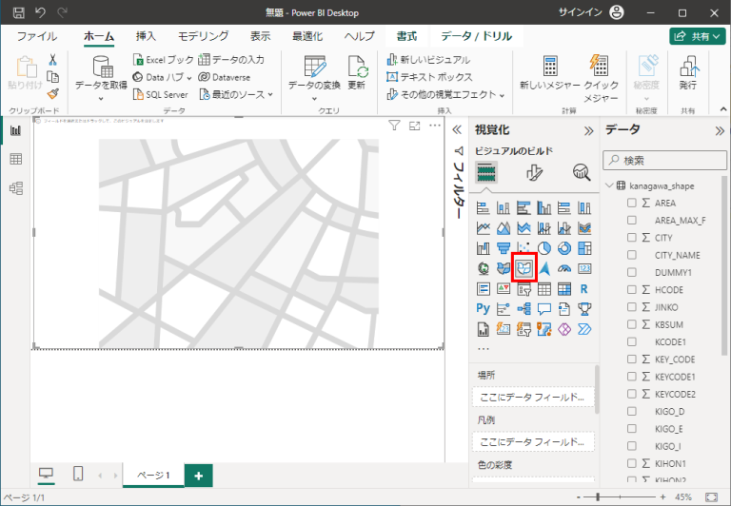Viewport: 731px width, 506px height.
Task: Select the KPI visual
Action: pos(504,289)
